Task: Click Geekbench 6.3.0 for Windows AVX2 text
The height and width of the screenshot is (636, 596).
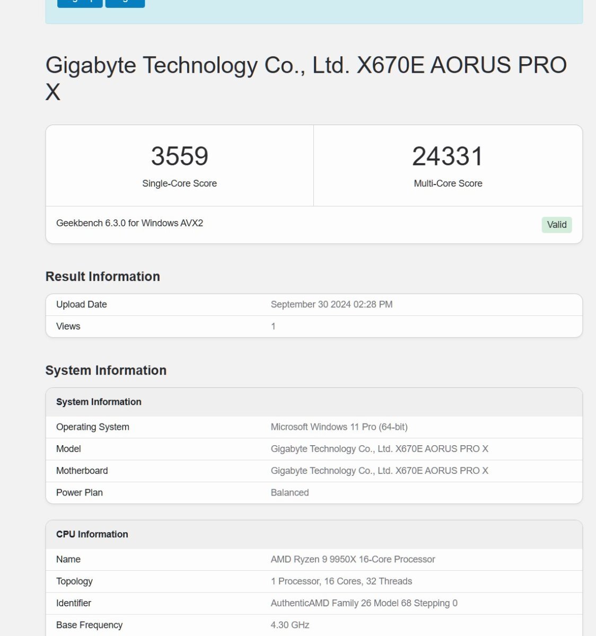Action: pos(129,223)
